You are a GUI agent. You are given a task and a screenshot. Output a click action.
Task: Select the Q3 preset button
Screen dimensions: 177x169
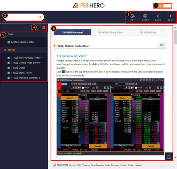(x=133, y=84)
